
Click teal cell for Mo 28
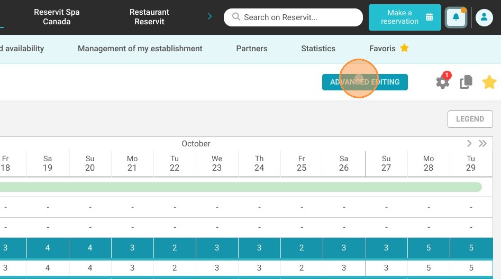click(429, 248)
